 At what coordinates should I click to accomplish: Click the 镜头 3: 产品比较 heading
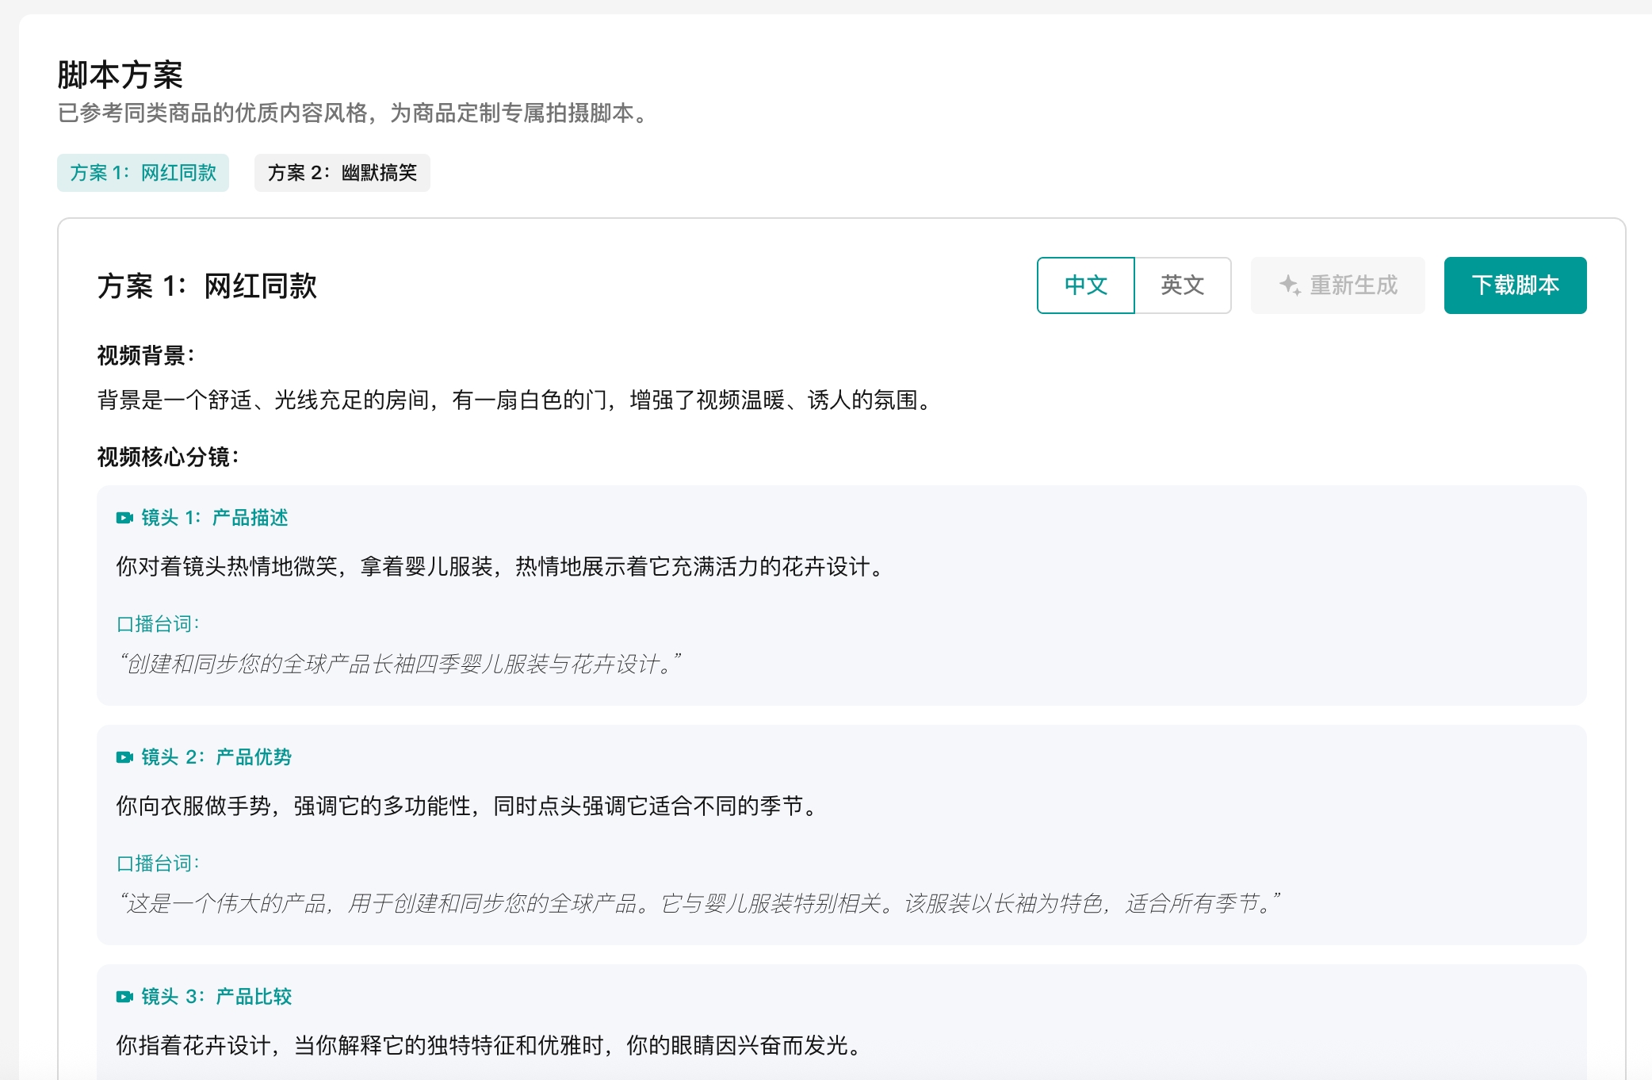coord(216,997)
